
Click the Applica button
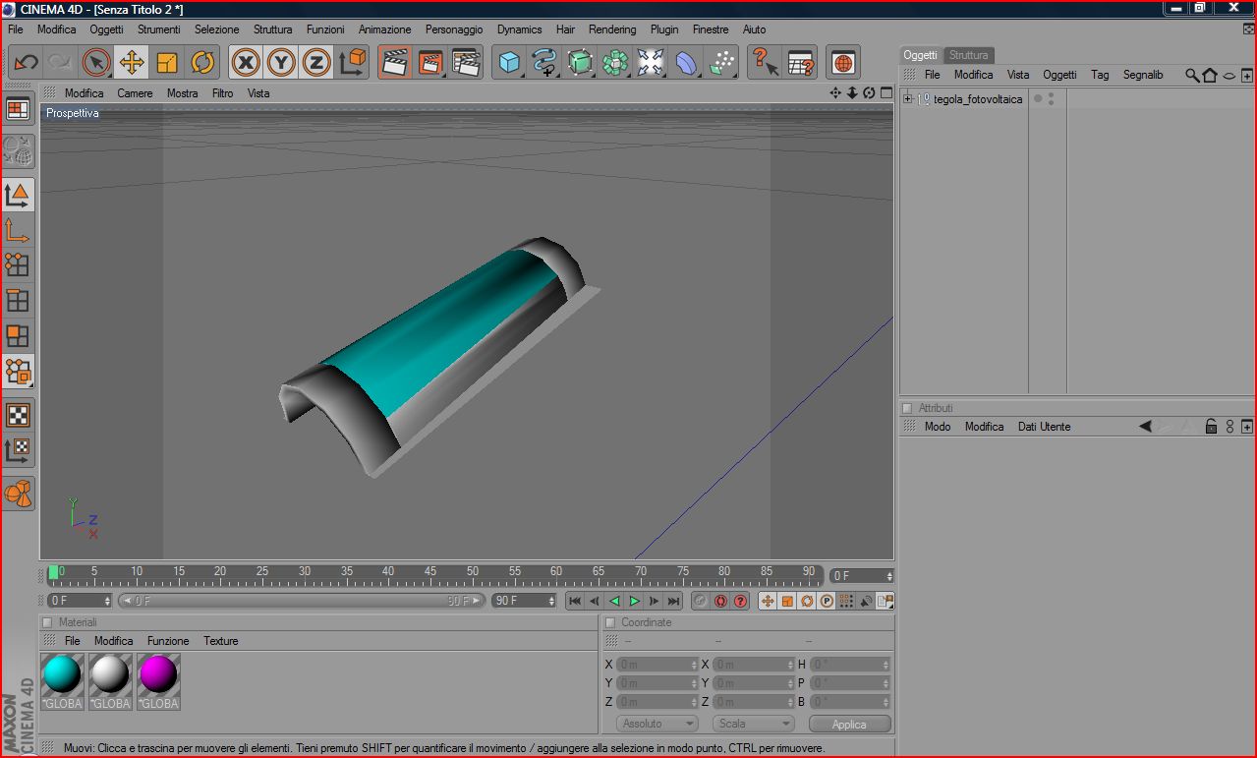pos(849,724)
